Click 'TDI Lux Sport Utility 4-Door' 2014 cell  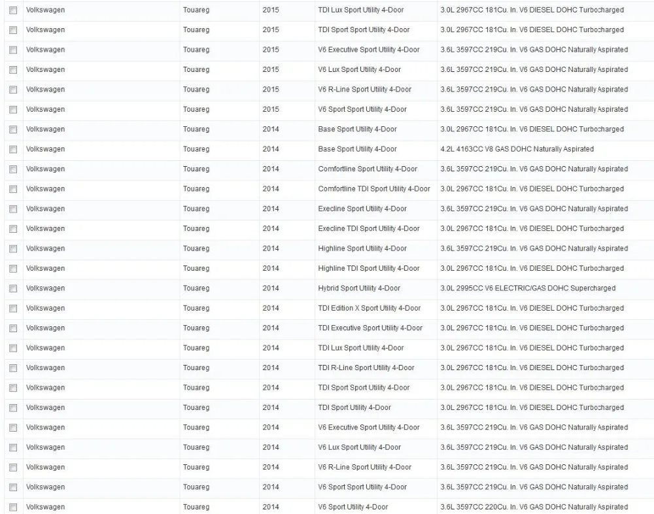(x=361, y=348)
